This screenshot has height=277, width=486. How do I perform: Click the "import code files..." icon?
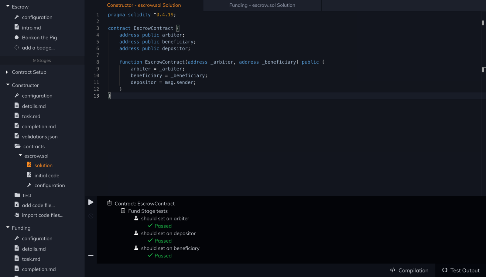pyautogui.click(x=17, y=215)
